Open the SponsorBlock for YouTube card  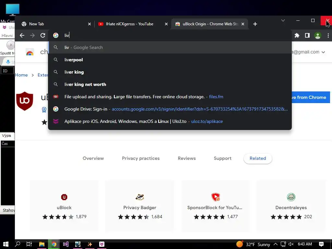click(x=216, y=206)
